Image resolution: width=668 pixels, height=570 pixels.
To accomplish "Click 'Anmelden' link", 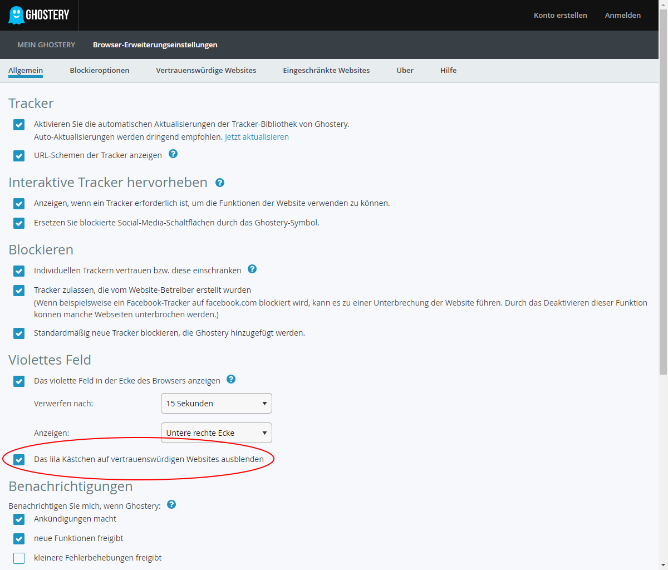I will (x=623, y=16).
